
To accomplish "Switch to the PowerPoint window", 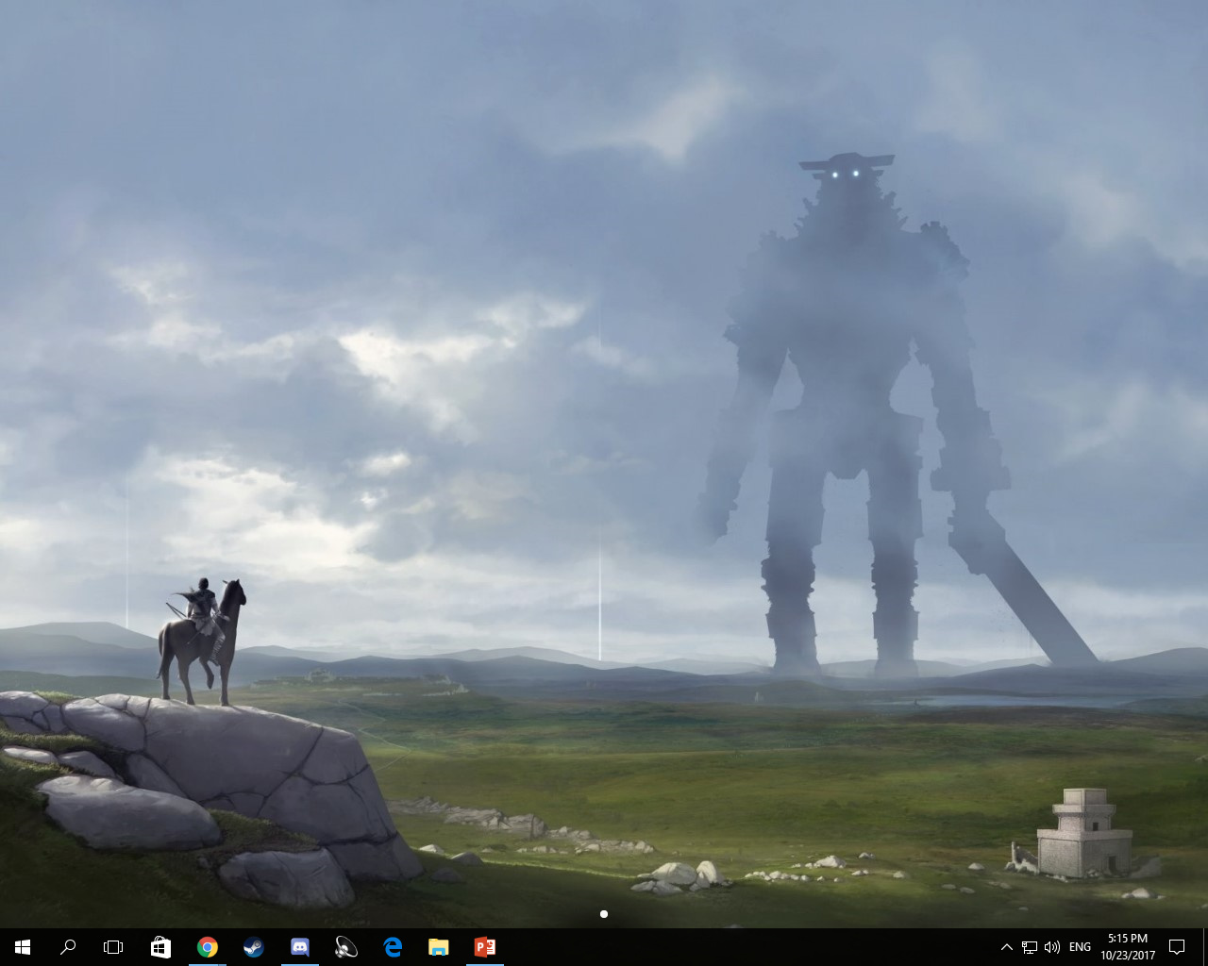I will pyautogui.click(x=485, y=947).
